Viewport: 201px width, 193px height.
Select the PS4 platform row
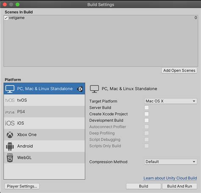click(45, 112)
